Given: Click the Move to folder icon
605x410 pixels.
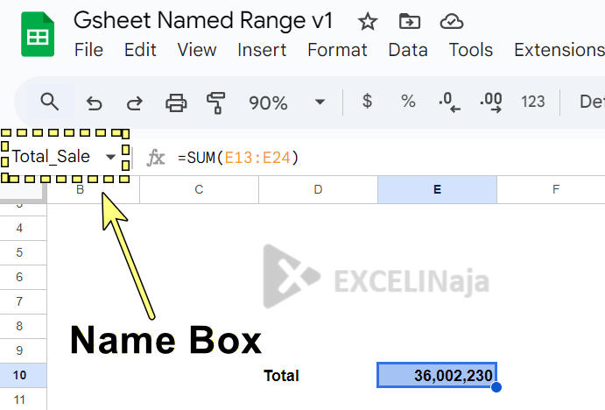Looking at the screenshot, I should point(410,21).
